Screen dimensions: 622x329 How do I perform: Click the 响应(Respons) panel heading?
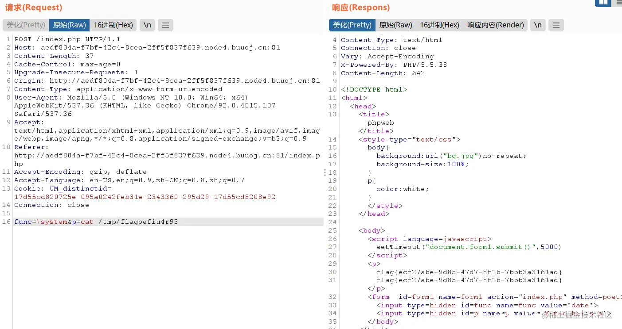pyautogui.click(x=361, y=8)
